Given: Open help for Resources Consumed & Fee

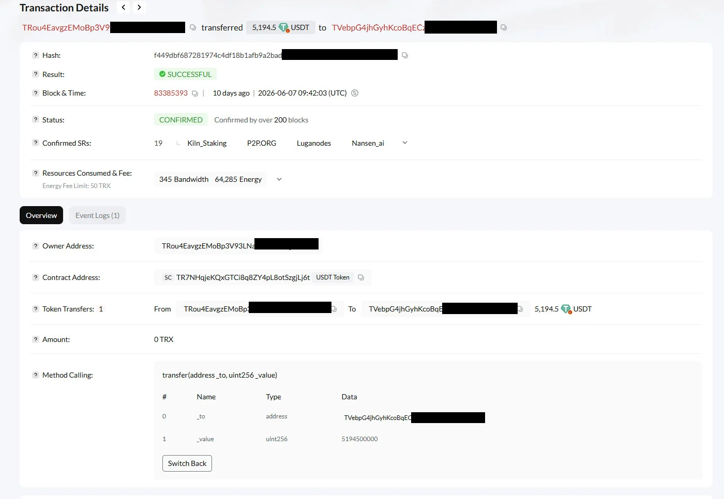Looking at the screenshot, I should [36, 173].
